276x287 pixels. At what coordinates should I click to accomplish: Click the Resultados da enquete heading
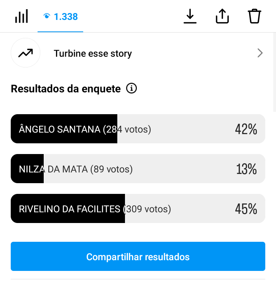pos(66,89)
